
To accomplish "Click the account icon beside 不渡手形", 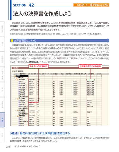I will pyautogui.click(x=19, y=103).
